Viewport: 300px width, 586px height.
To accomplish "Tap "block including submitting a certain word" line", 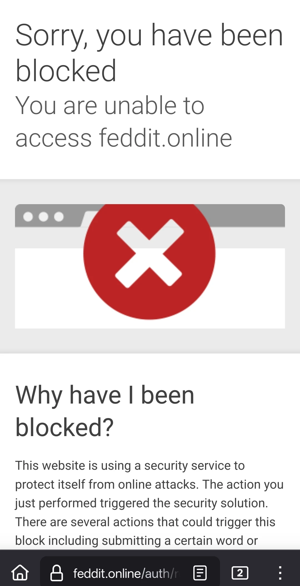I will pyautogui.click(x=136, y=541).
